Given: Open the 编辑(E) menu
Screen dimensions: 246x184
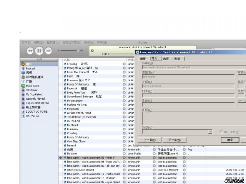Looking at the screenshot, I should point(39,43).
